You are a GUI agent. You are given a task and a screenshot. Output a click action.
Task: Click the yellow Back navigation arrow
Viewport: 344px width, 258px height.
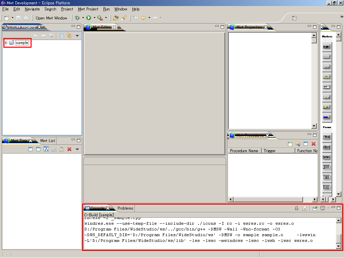pos(143,18)
